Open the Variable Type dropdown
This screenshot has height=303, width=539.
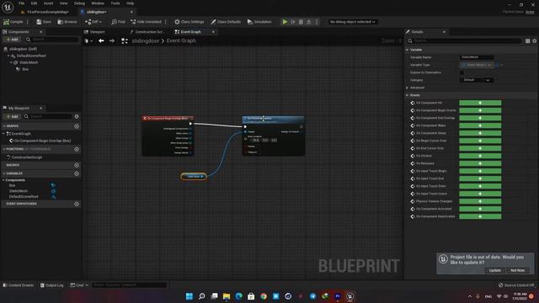tap(476, 65)
